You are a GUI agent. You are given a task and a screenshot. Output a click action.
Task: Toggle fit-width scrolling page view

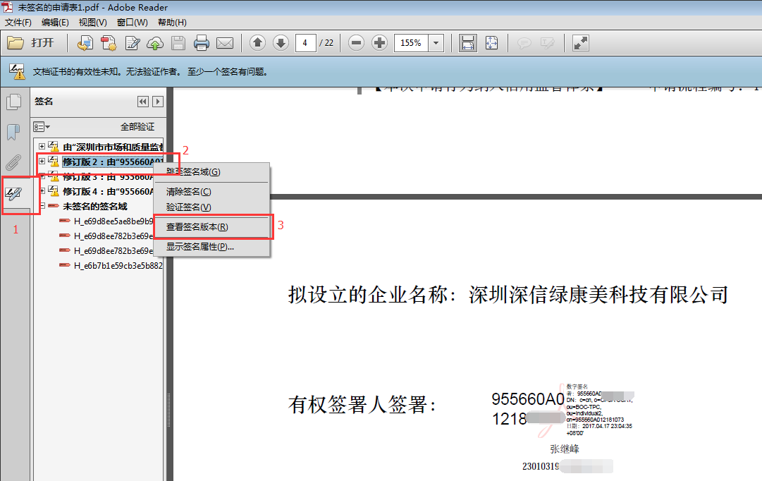click(x=467, y=43)
